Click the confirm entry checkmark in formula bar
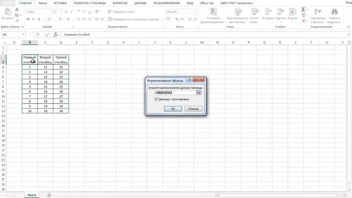 [47, 35]
